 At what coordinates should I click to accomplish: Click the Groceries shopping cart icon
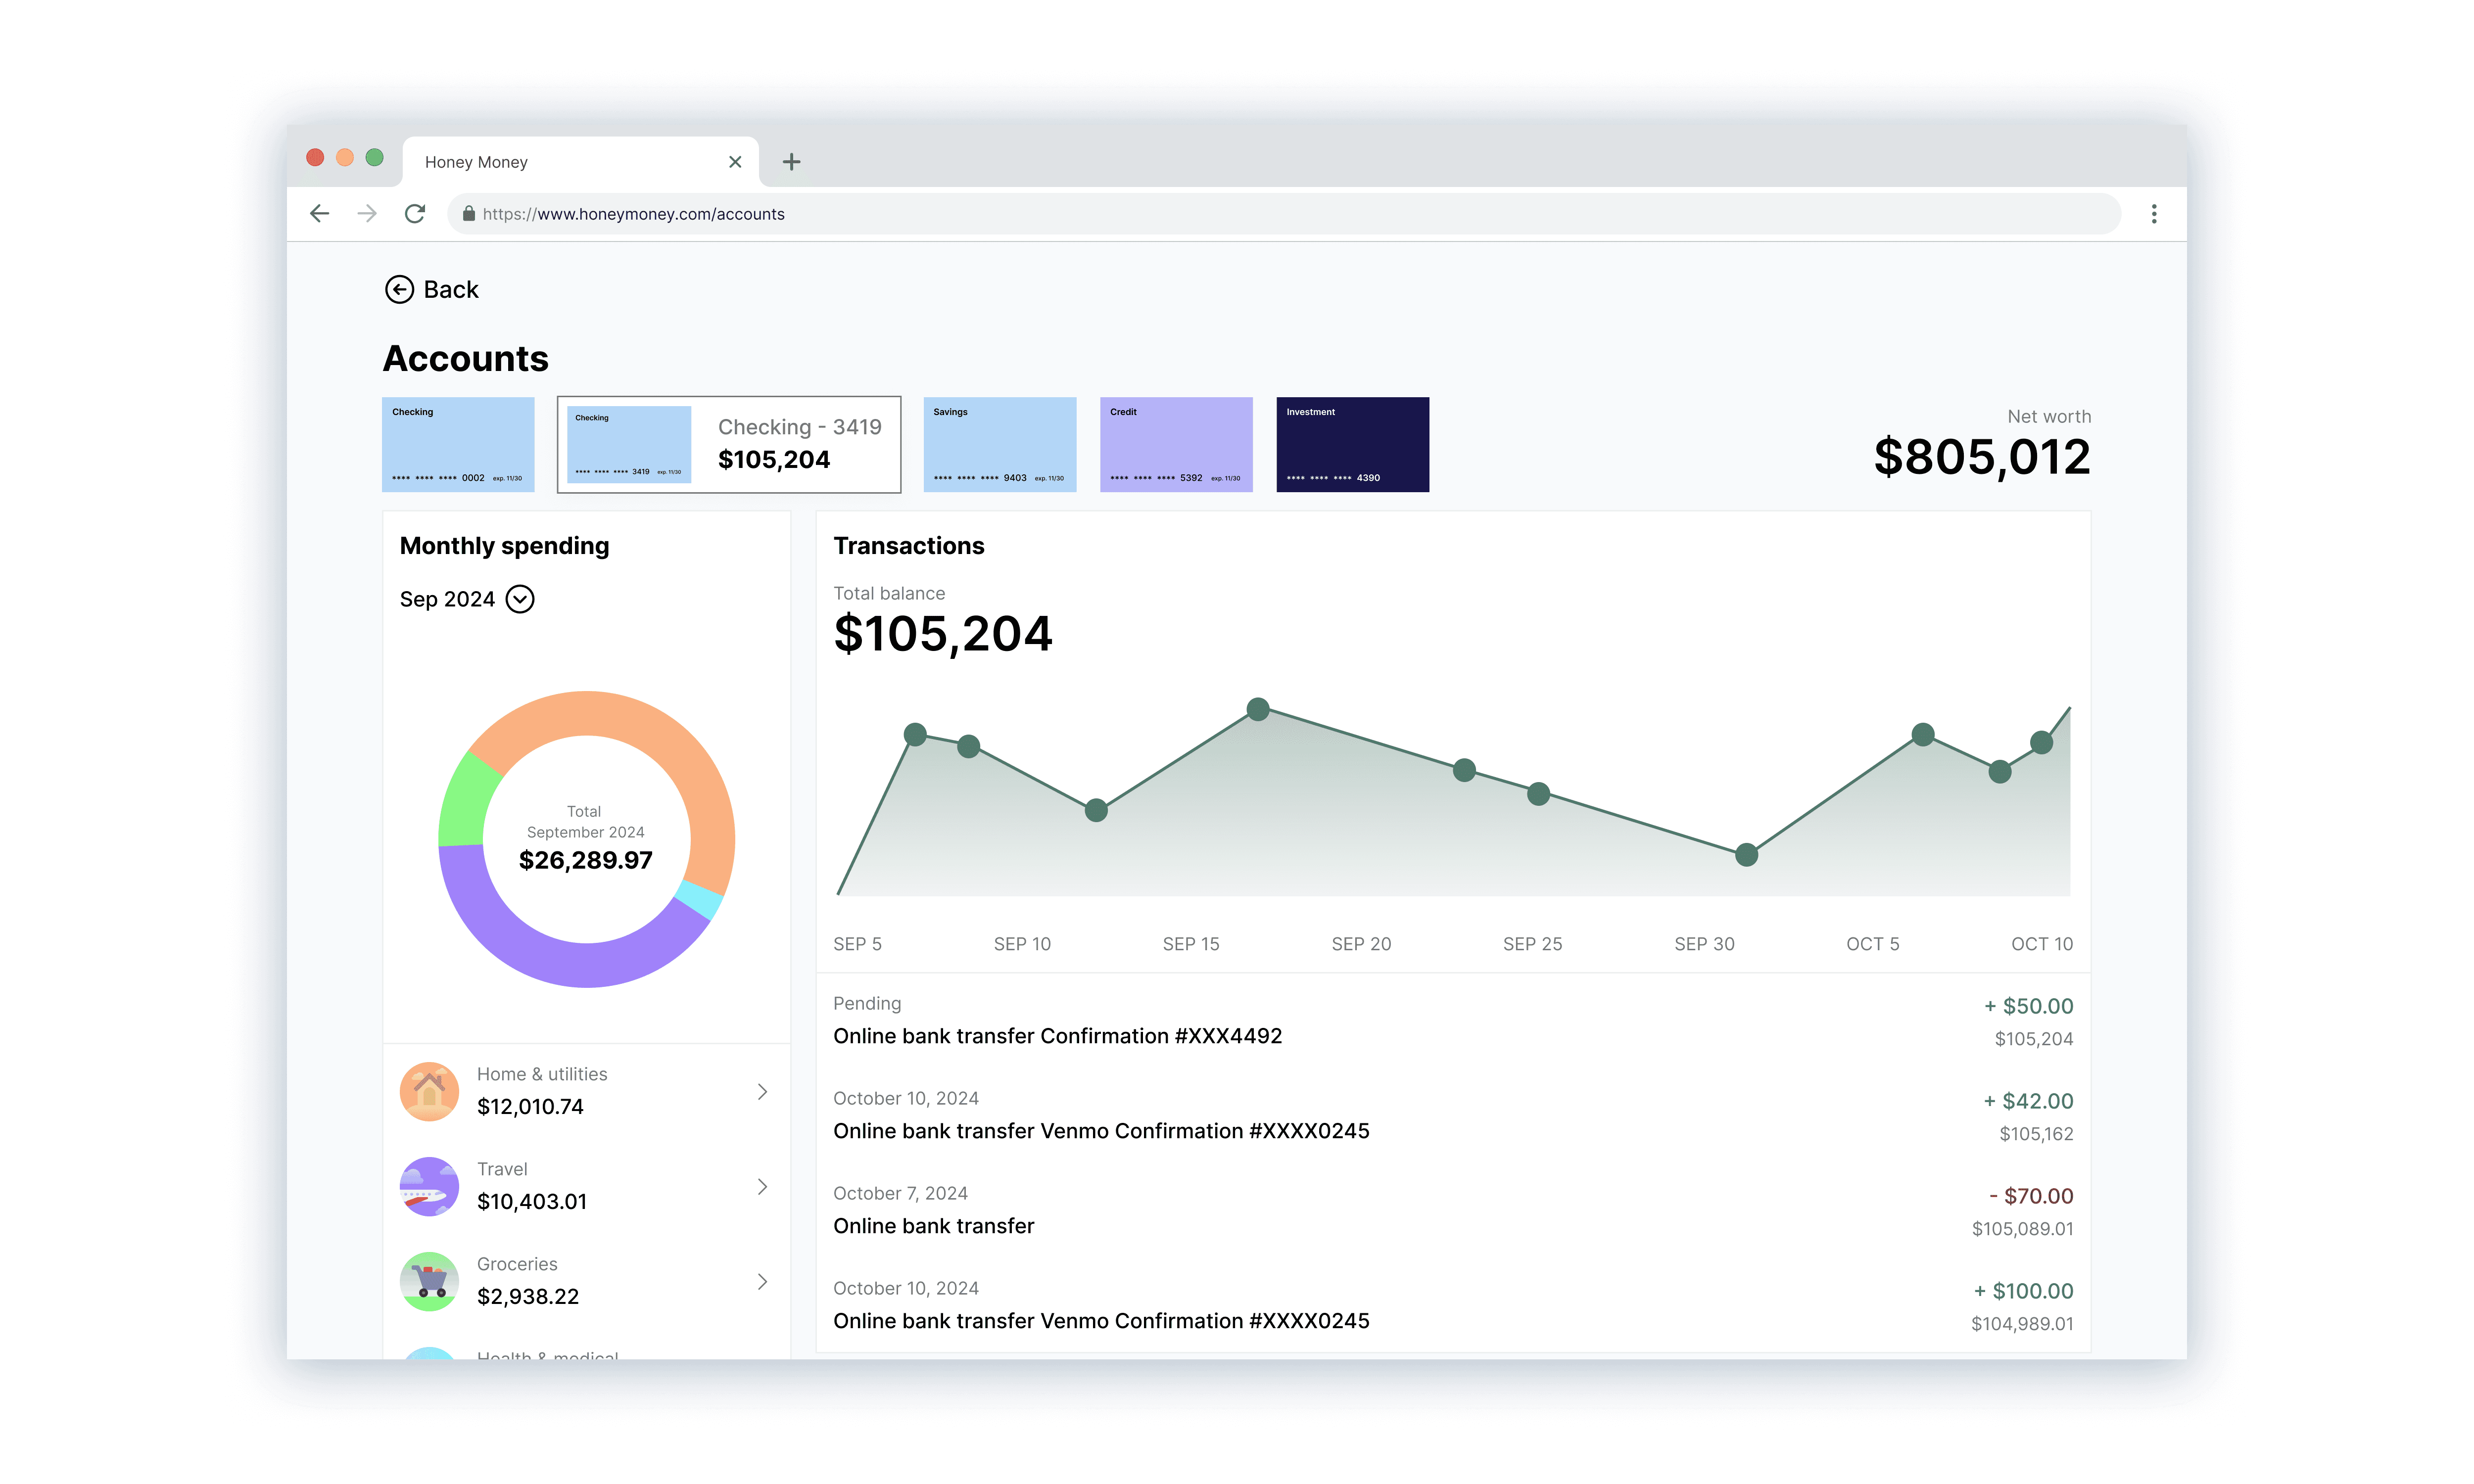coord(429,1281)
